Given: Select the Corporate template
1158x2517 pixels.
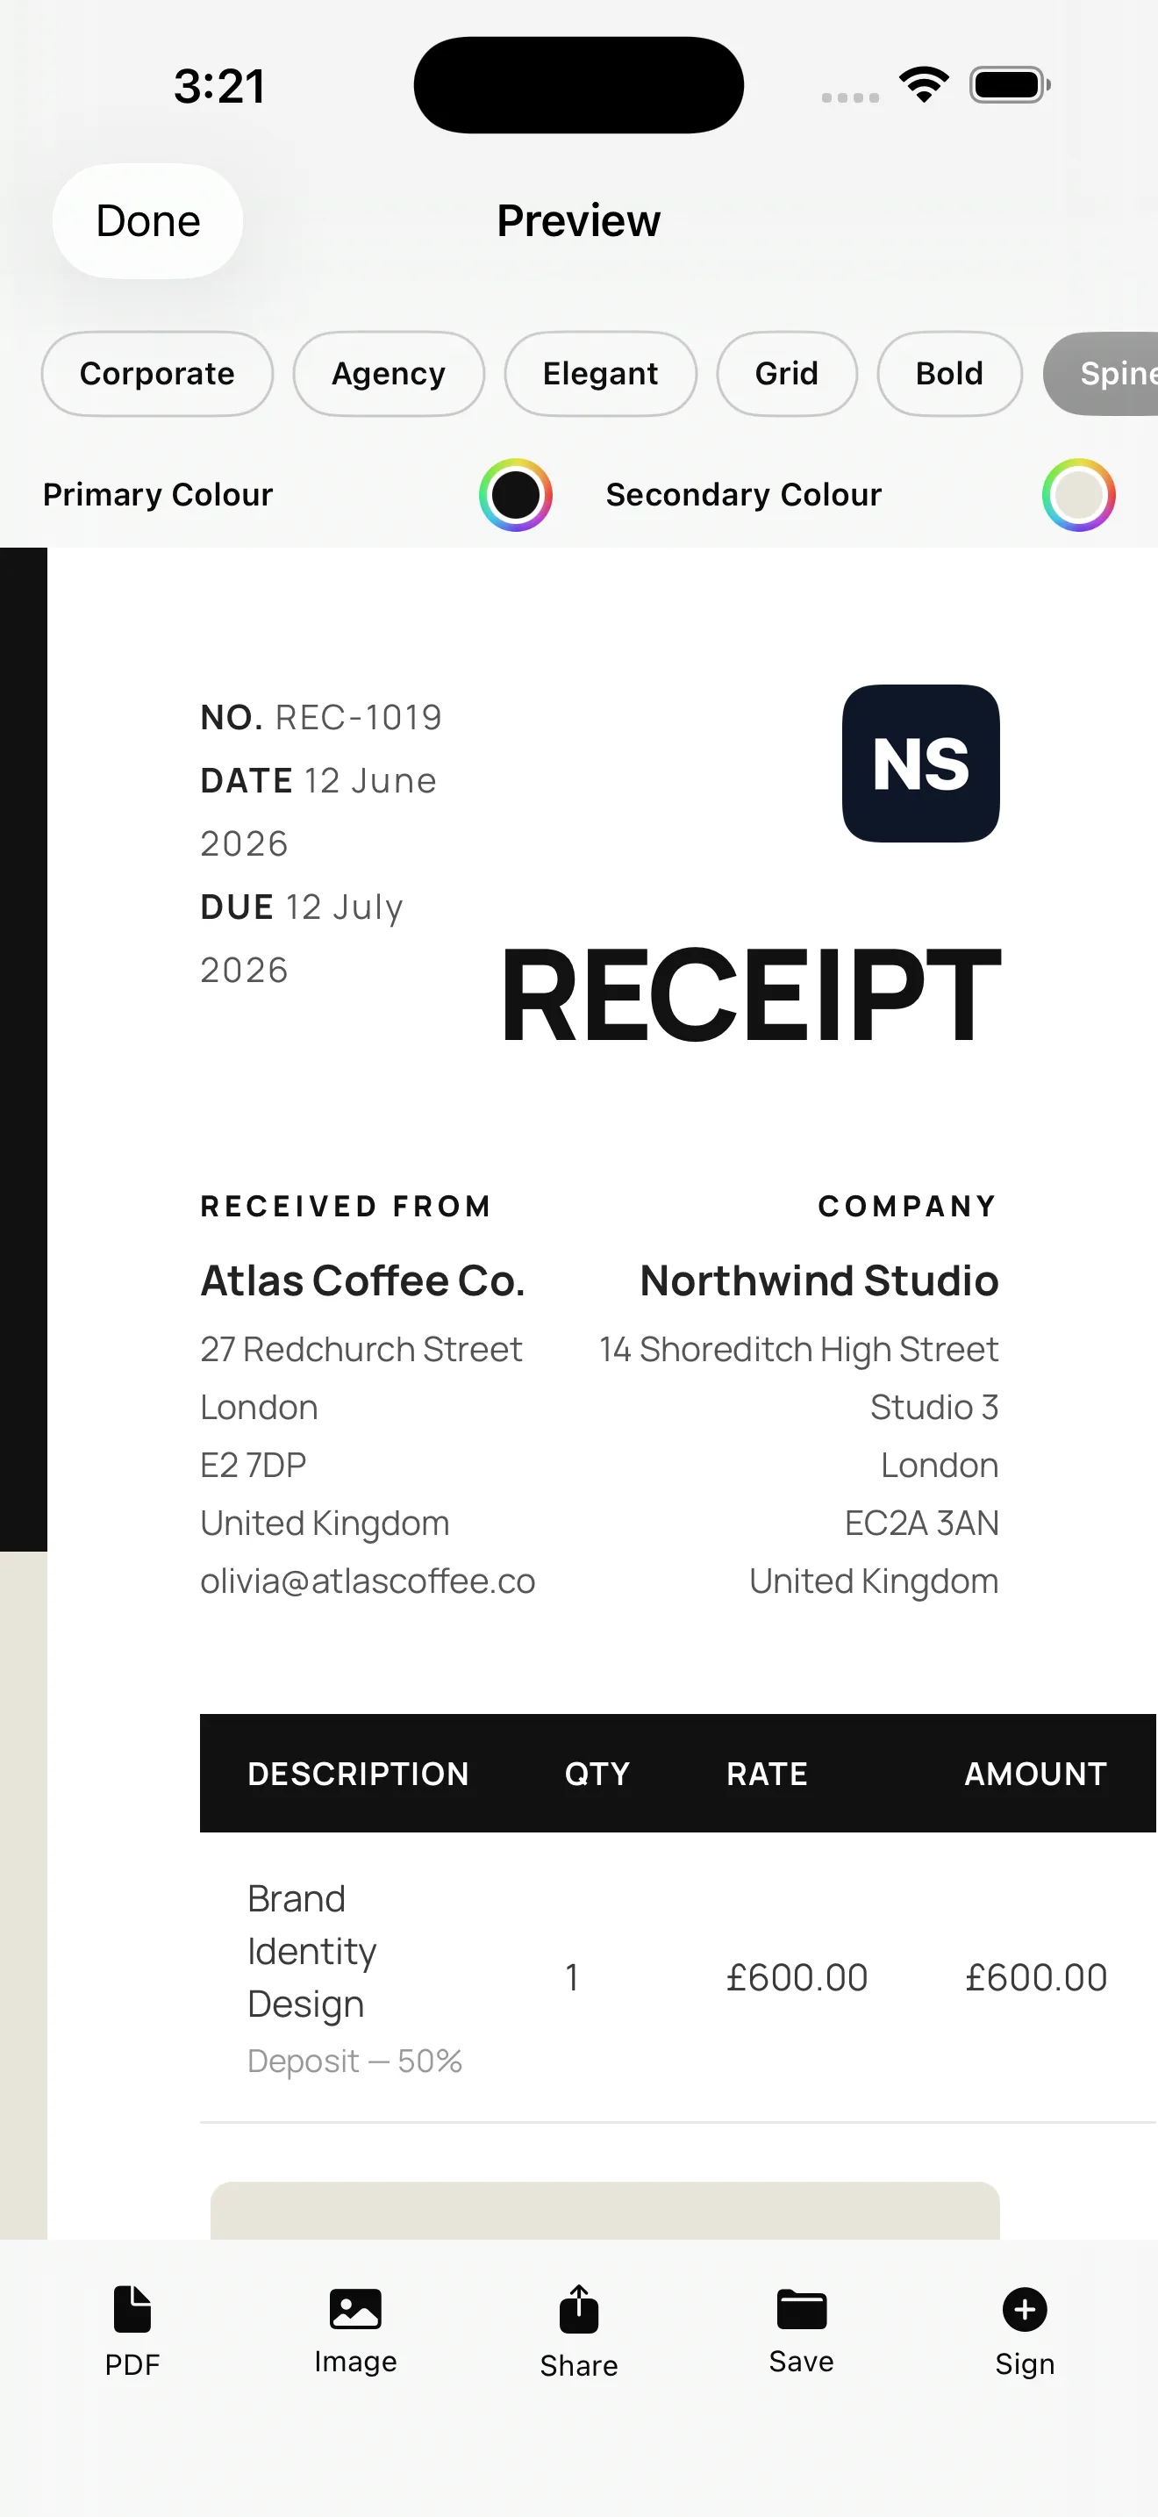Looking at the screenshot, I should 157,373.
